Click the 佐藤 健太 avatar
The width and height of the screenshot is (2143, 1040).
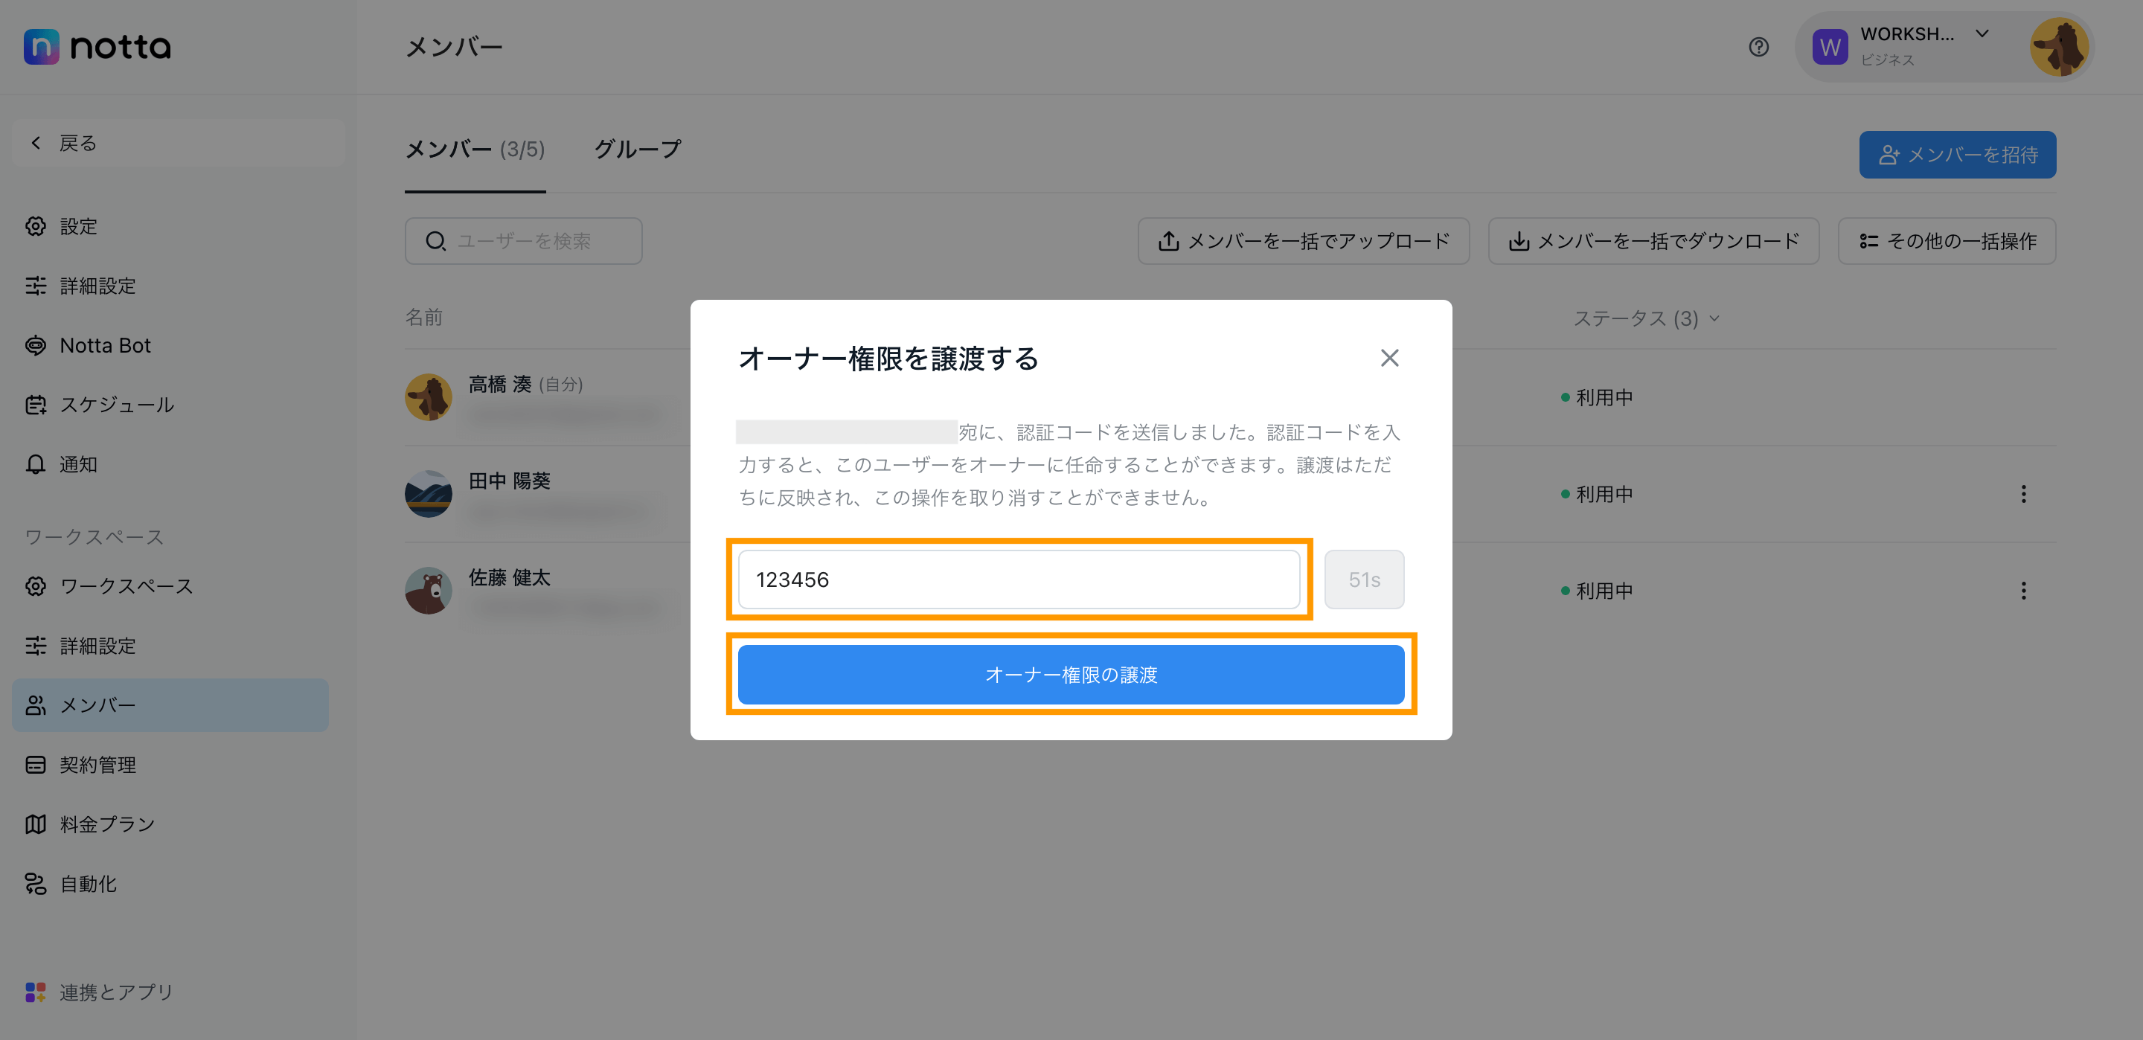pos(429,591)
